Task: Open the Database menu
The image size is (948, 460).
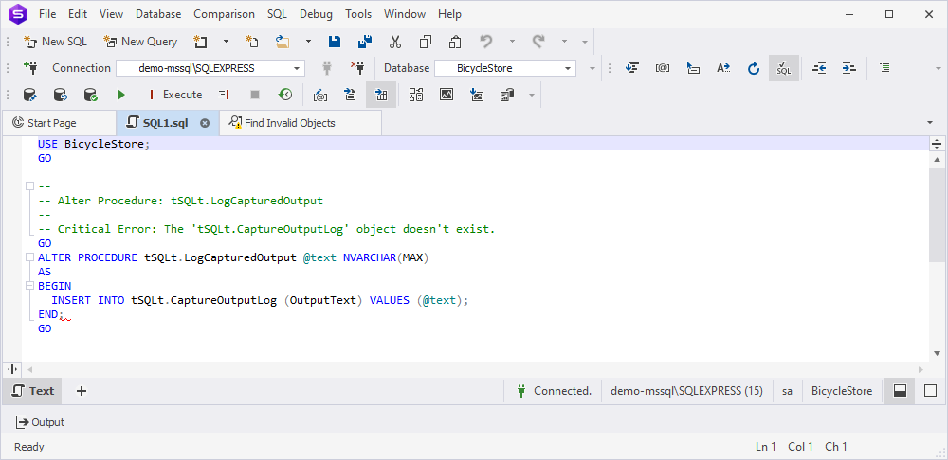Action: [x=158, y=14]
